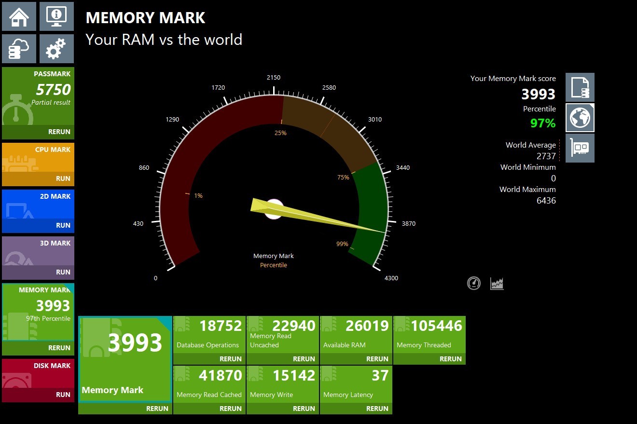
Task: Select the 2D Mark tile
Action: (39, 206)
